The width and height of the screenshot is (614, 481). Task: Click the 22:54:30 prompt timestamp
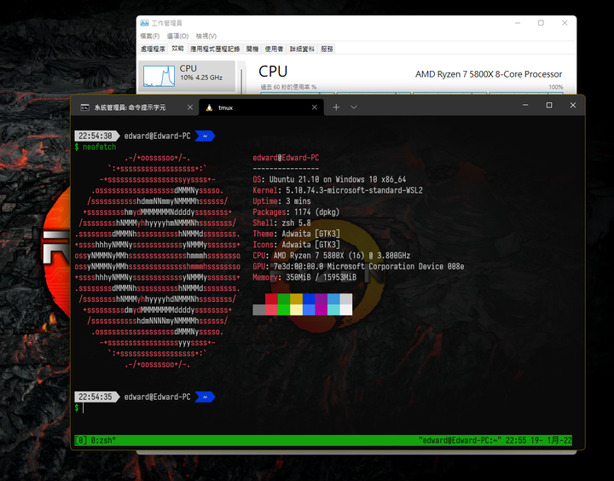coord(96,136)
